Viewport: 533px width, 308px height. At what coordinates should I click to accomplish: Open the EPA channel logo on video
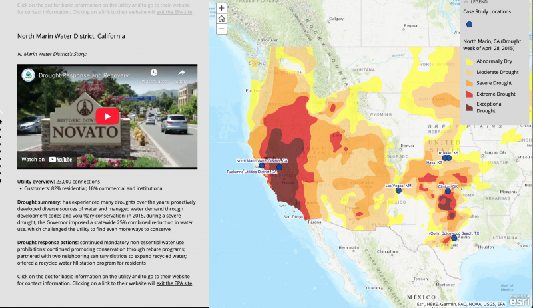28,75
